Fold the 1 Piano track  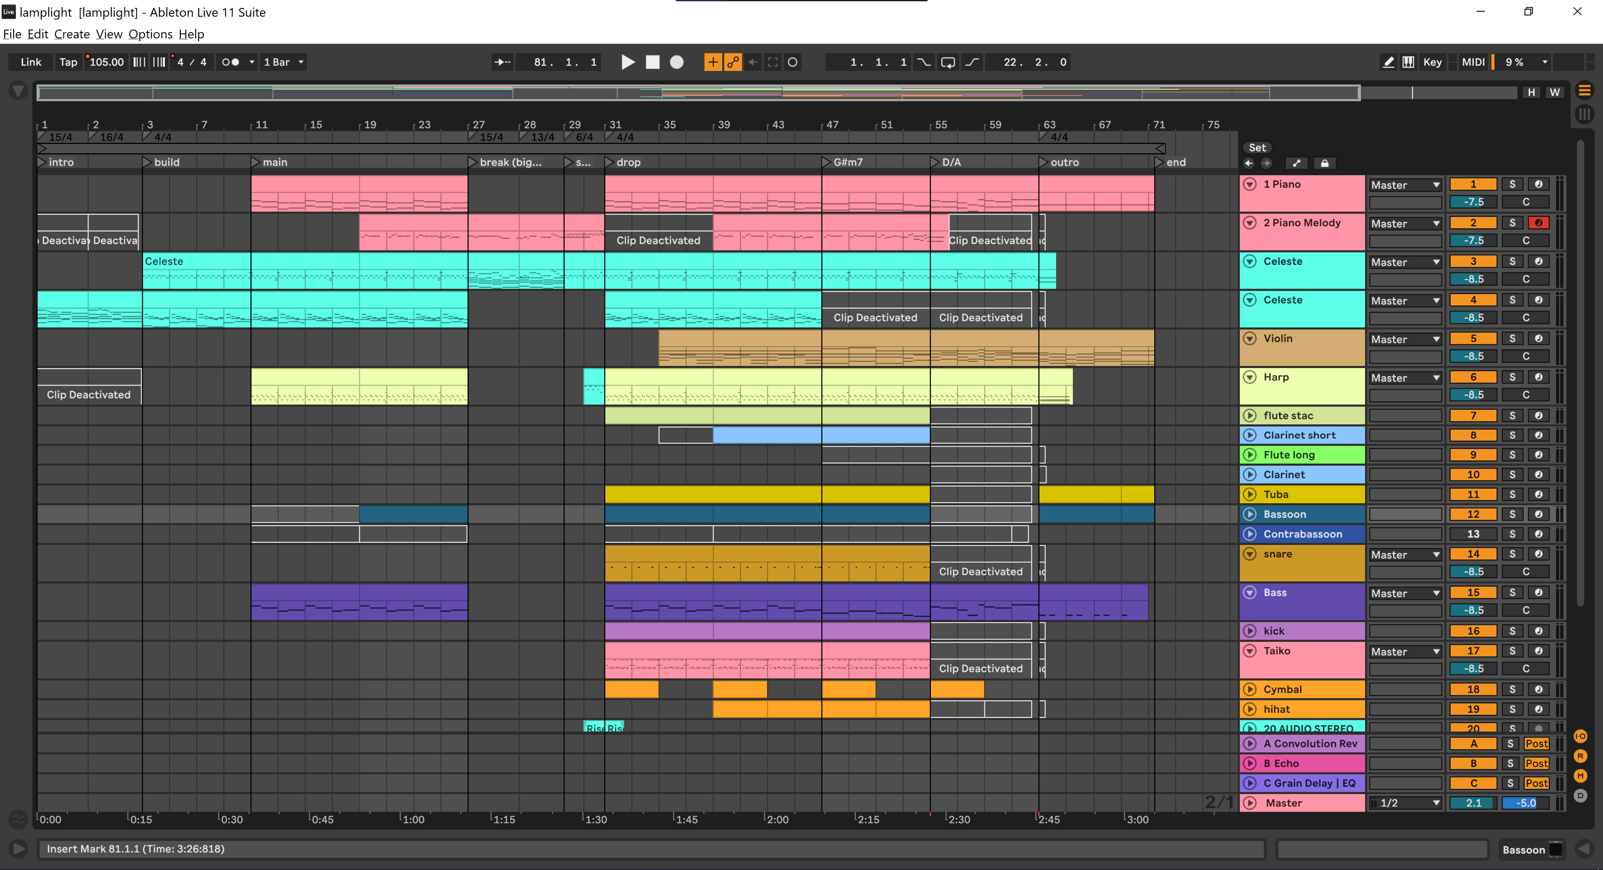(x=1249, y=185)
